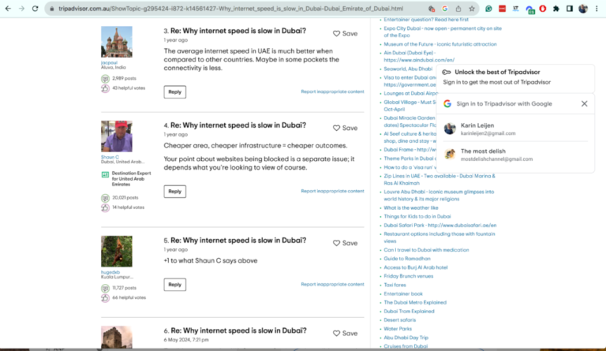Click the helpful votes icon beside 43 helpful votes
The image size is (606, 351).
coord(105,88)
